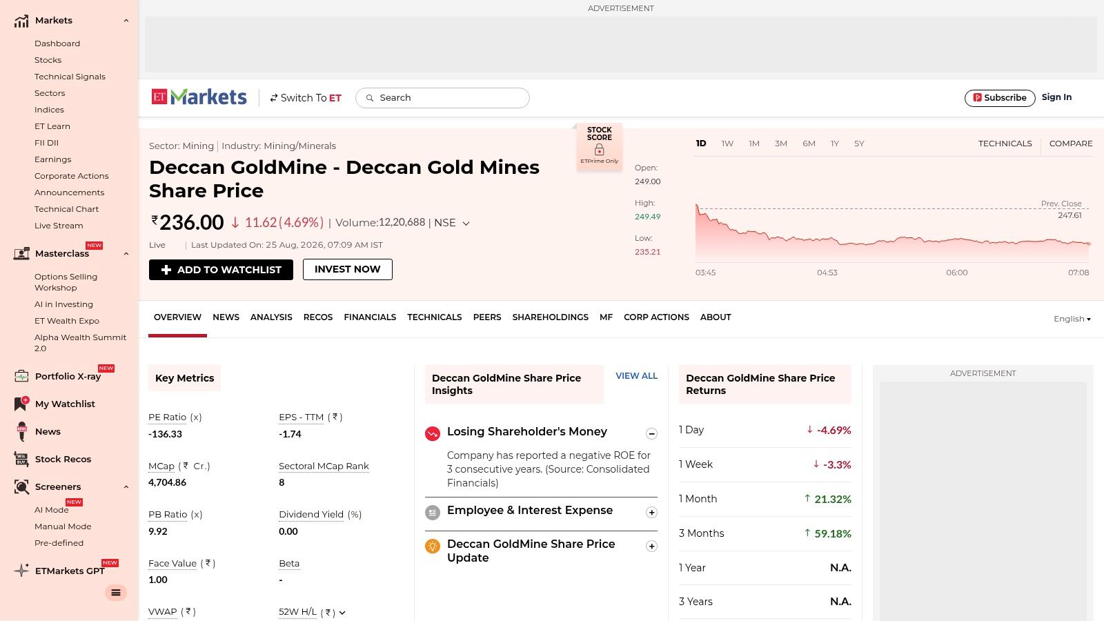Switch to the FINANCIALS tab
Image resolution: width=1104 pixels, height=621 pixels.
370,317
